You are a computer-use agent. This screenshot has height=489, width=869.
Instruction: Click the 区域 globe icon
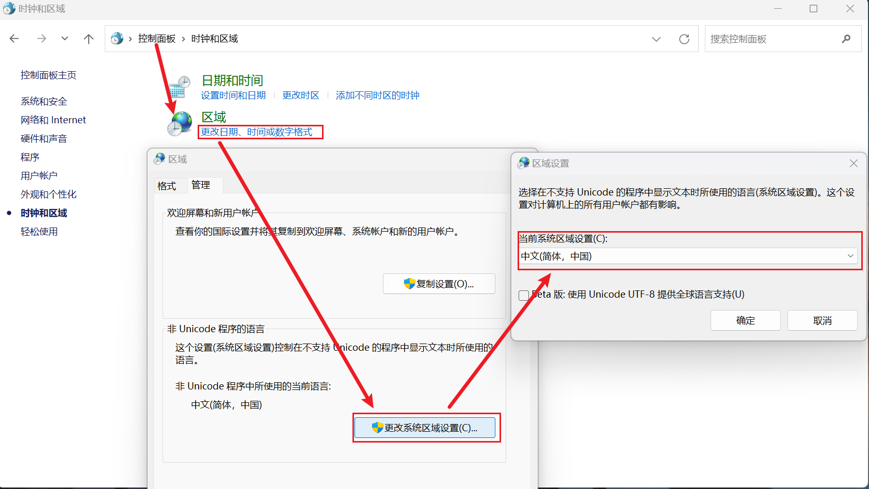[180, 124]
